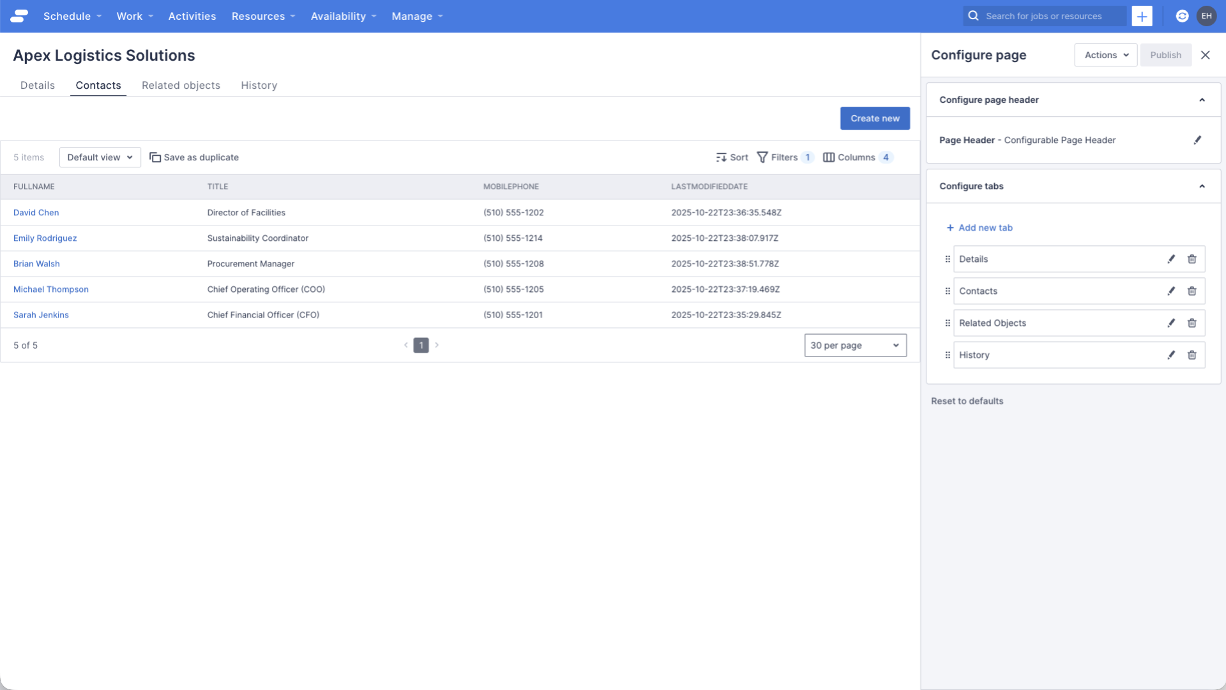Open the Manage menu
1226x690 pixels.
click(416, 16)
